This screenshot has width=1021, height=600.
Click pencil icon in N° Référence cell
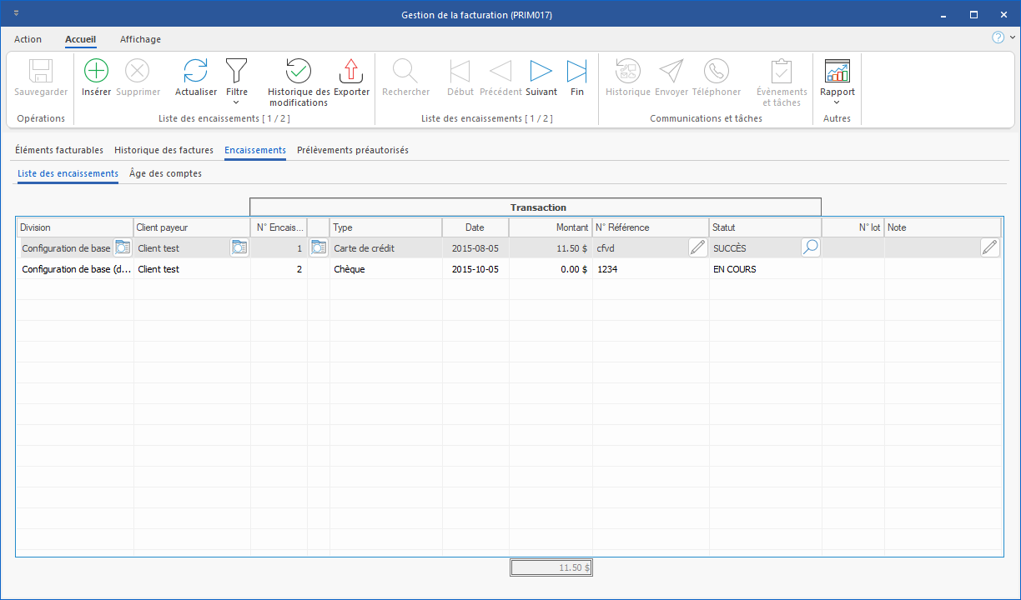(x=697, y=247)
